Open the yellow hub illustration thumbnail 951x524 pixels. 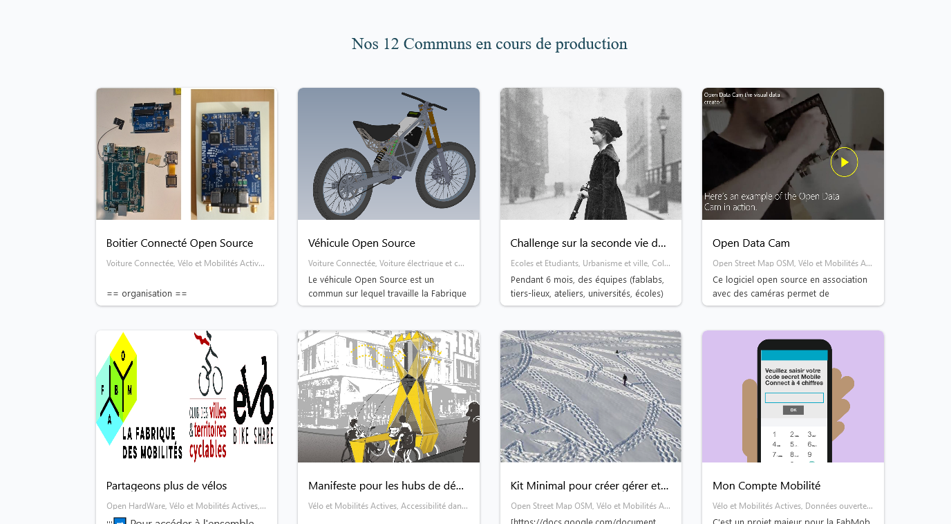(x=388, y=396)
